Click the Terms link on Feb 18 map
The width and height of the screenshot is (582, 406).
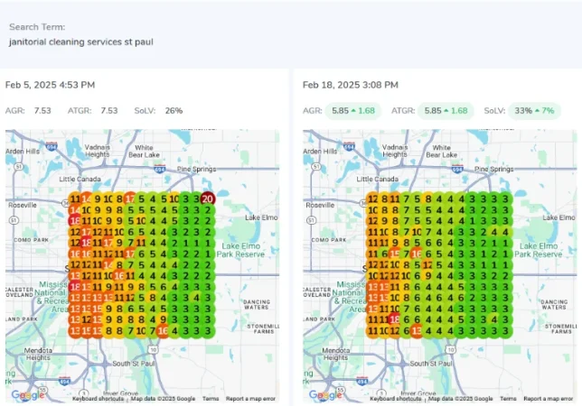tap(509, 399)
